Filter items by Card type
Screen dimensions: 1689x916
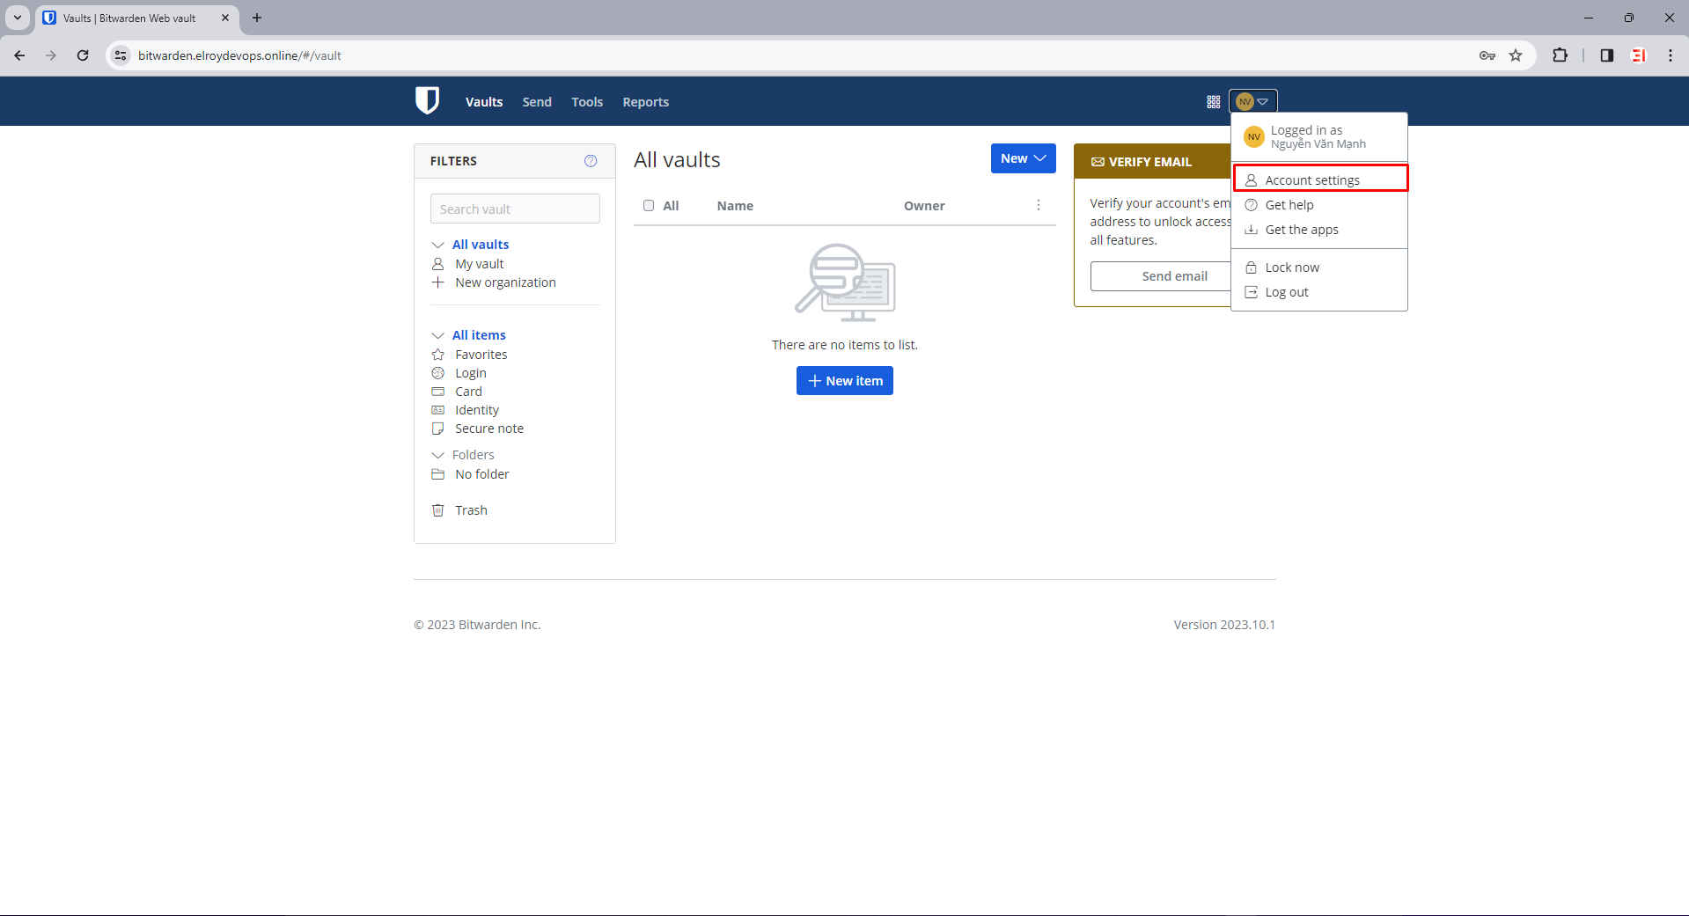click(x=468, y=392)
